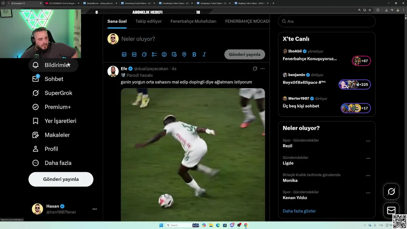
Task: Click the large sidebar Gönderi yayınla button
Action: (61, 179)
